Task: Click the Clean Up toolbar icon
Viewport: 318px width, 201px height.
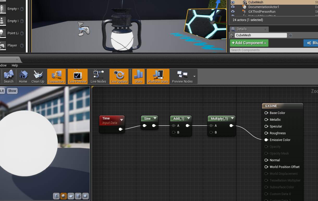Action: [38, 76]
